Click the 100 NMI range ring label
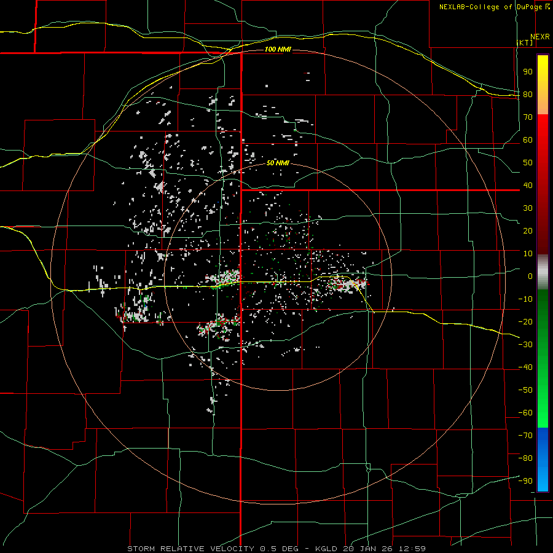This screenshot has width=553, height=553. coord(278,49)
